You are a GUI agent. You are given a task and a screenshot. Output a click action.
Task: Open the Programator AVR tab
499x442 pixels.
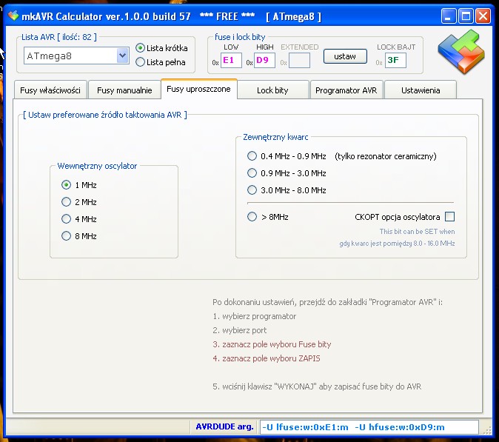click(x=346, y=90)
